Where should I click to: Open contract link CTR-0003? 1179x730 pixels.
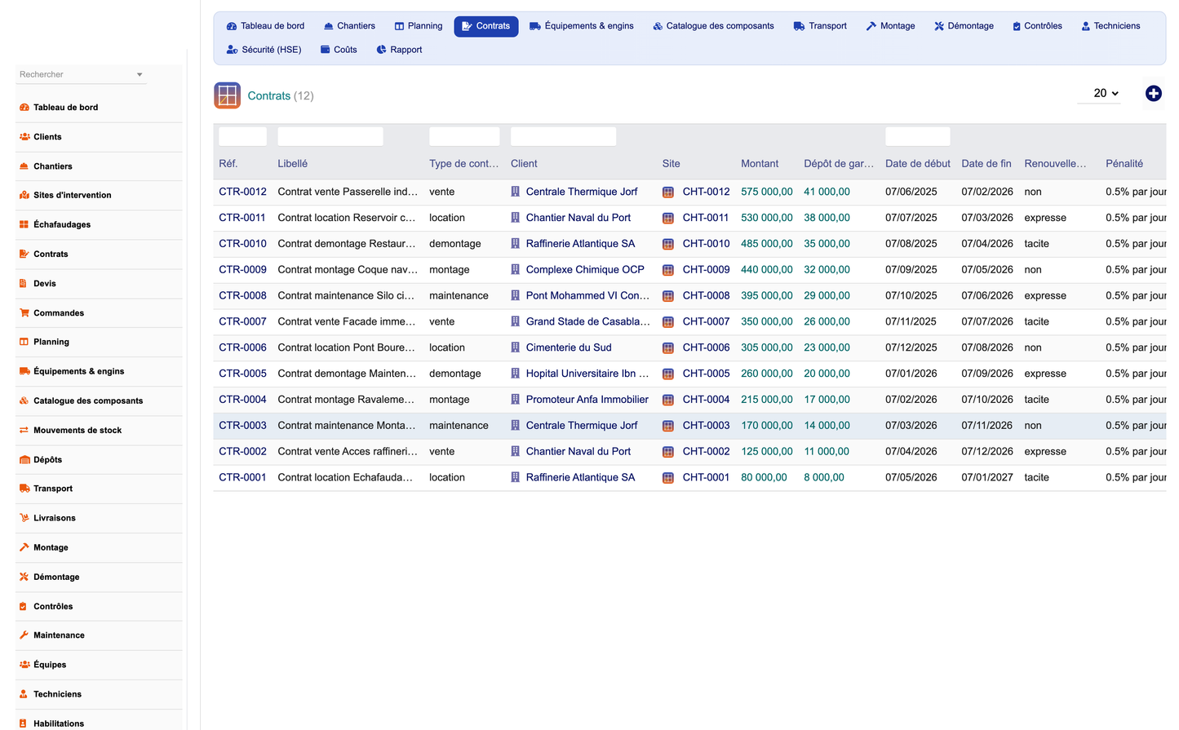tap(242, 426)
